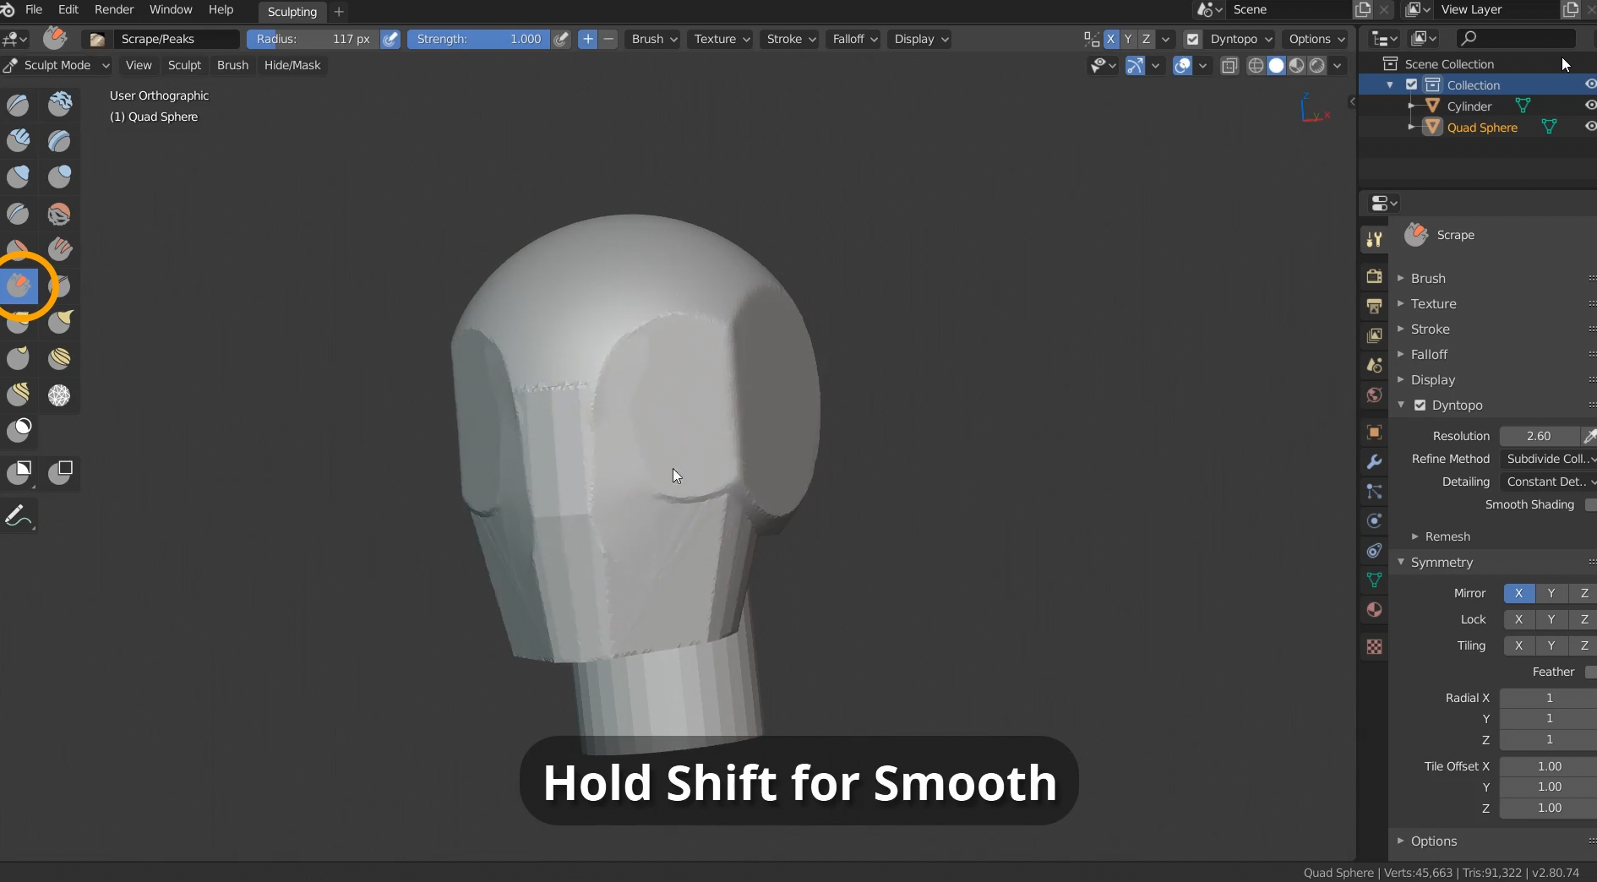Viewport: 1597px width, 882px height.
Task: Switch viewport to wireframe shading
Action: [x=1256, y=65]
